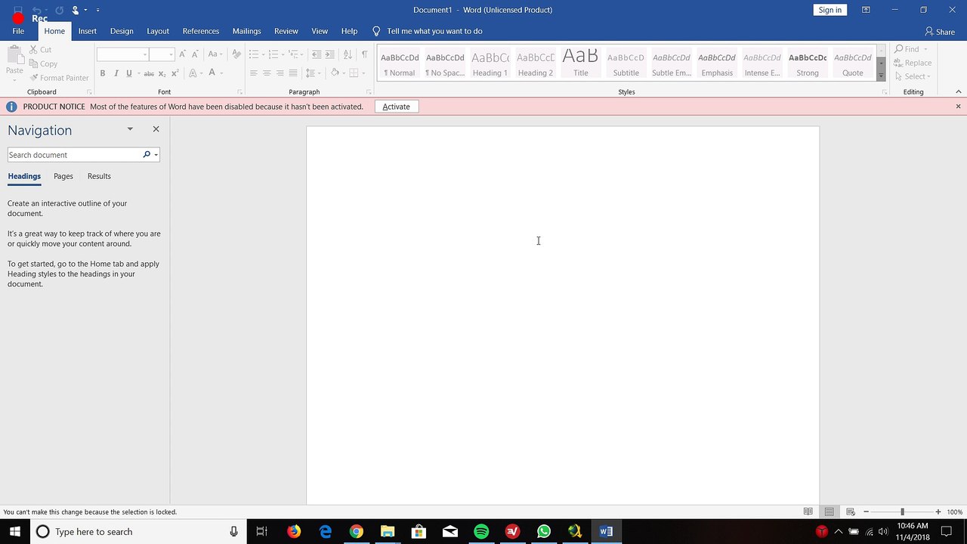This screenshot has width=967, height=544.
Task: Toggle Align Right paragraph alignment
Action: point(280,73)
